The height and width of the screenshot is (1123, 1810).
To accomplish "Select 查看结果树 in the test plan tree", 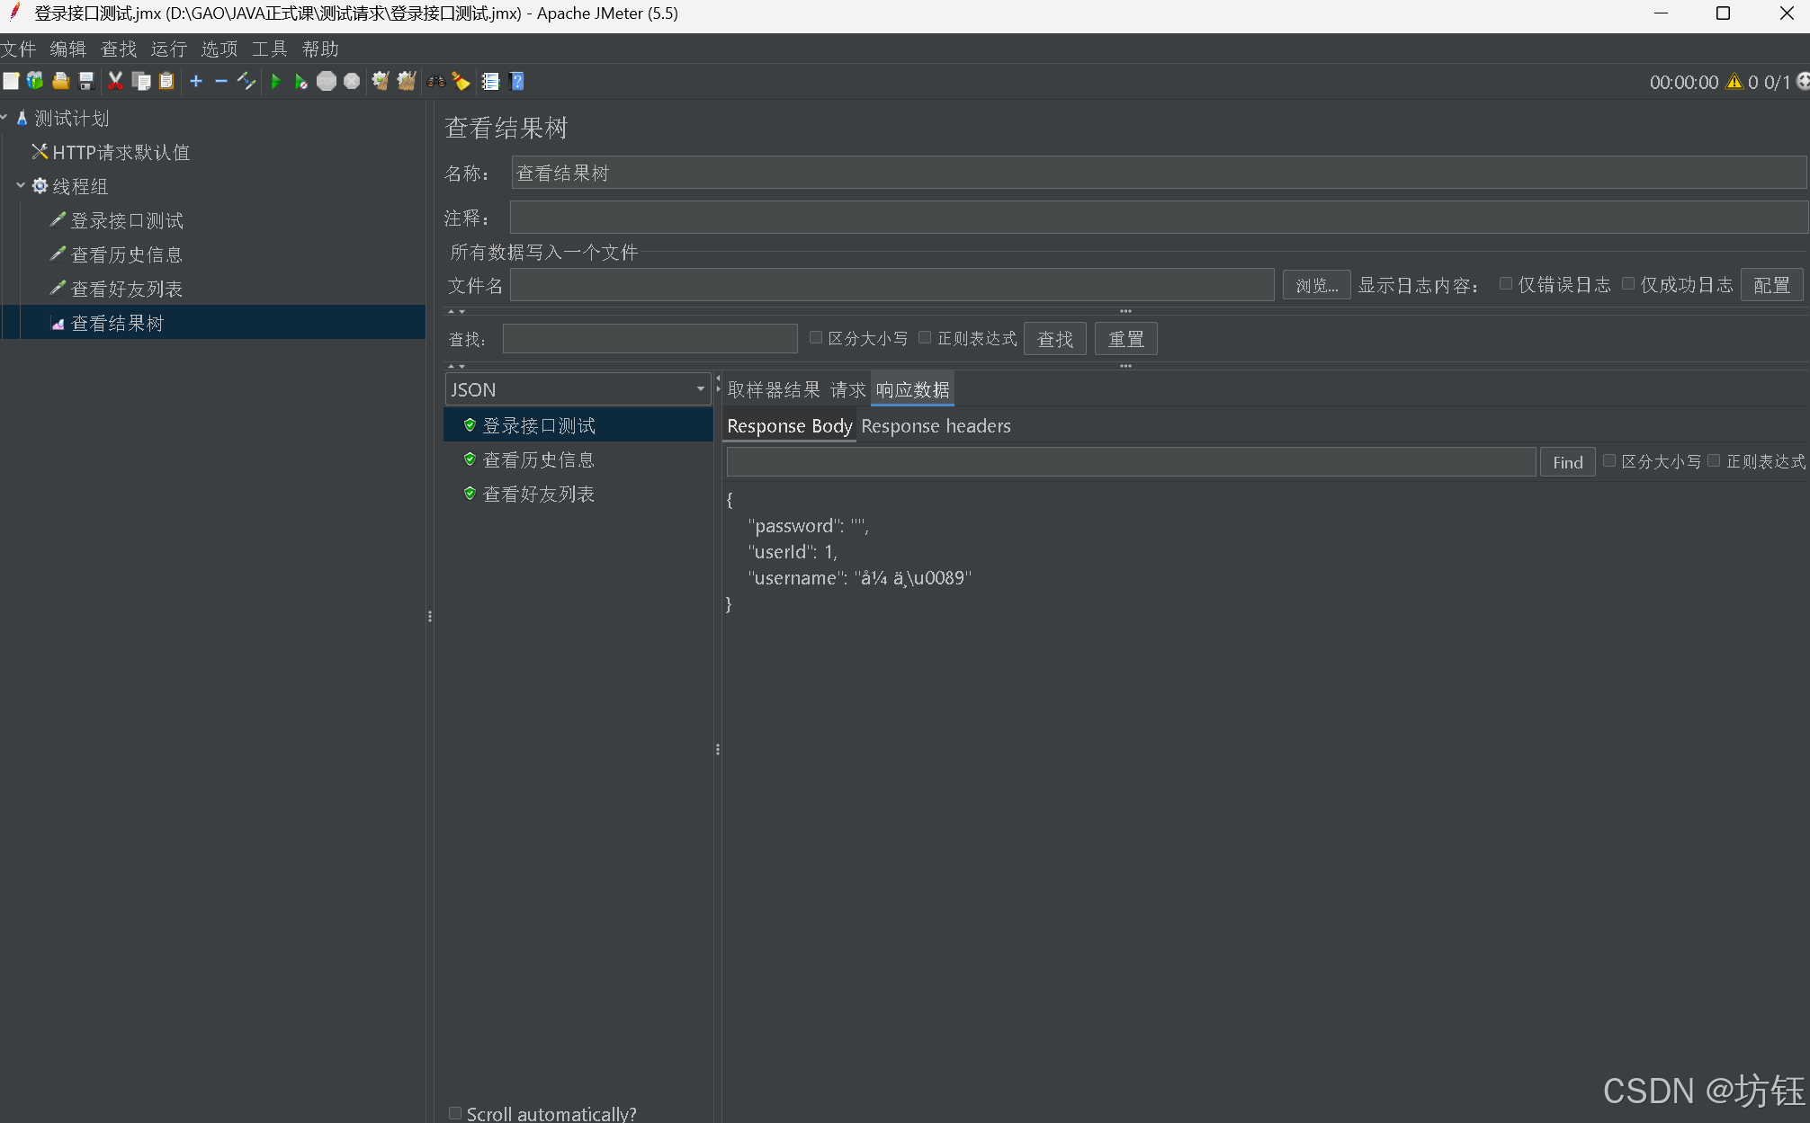I will (117, 323).
